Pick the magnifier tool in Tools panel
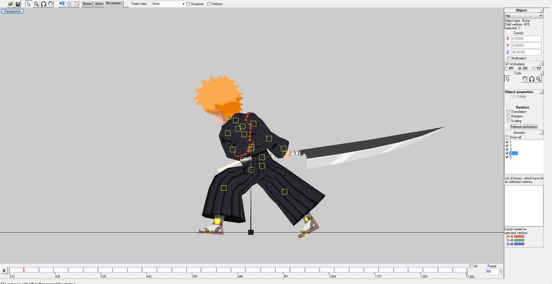The width and height of the screenshot is (552, 284). (x=538, y=79)
